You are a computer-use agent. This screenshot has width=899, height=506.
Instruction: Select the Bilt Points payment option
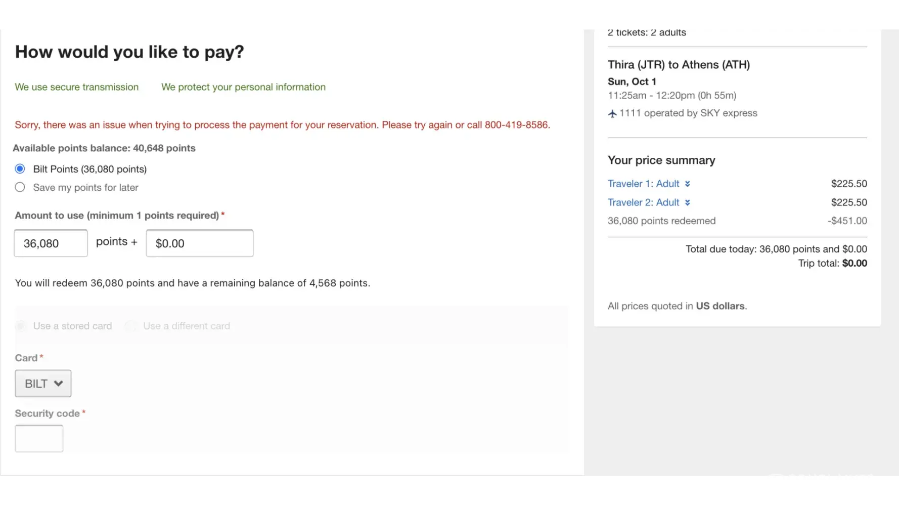(20, 169)
